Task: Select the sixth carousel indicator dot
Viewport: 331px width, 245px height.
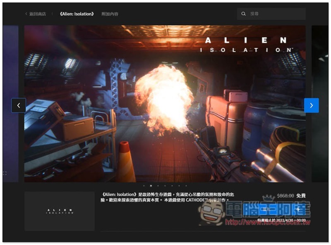Action: pyautogui.click(x=179, y=186)
